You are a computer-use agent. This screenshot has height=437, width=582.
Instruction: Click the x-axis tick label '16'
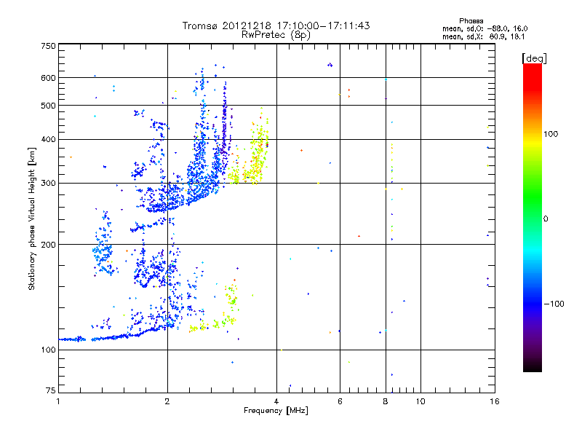[495, 401]
